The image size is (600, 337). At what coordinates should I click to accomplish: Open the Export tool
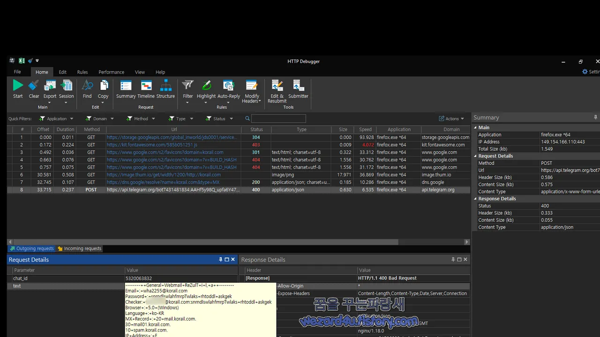click(x=50, y=91)
